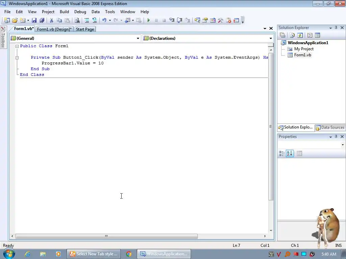This screenshot has height=259, width=346.
Task: Switch to Form1.vb [Design] tab
Action: pos(54,29)
